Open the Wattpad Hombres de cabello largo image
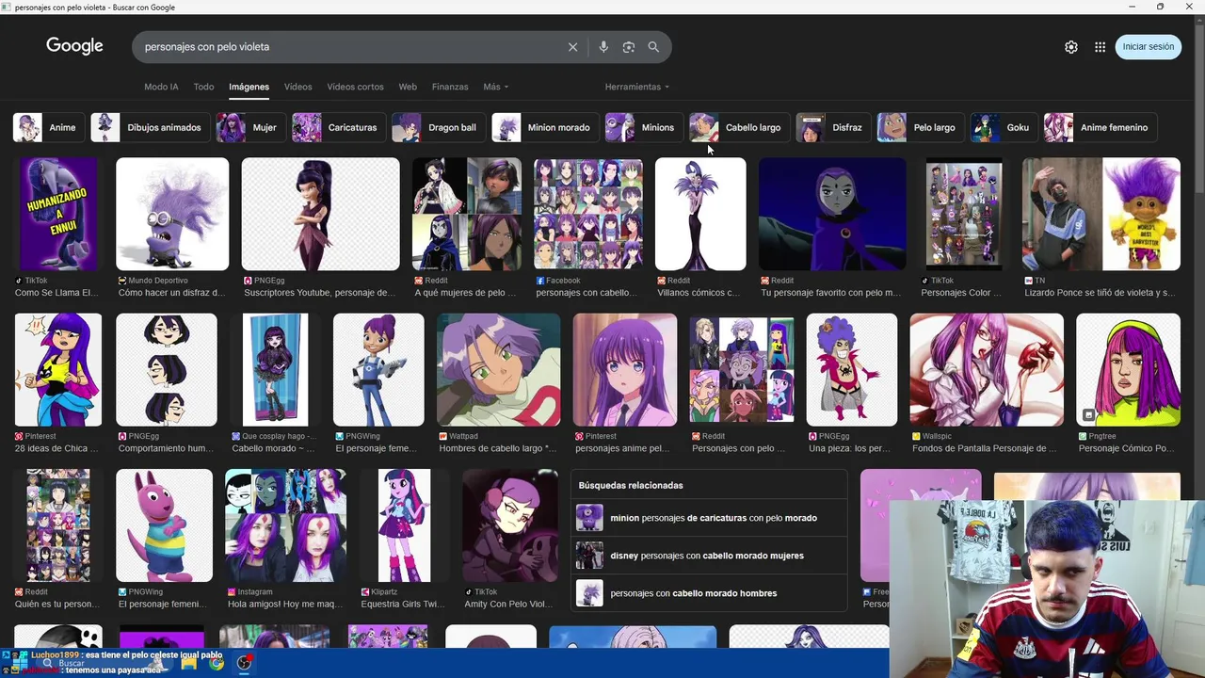The width and height of the screenshot is (1205, 678). [498, 370]
